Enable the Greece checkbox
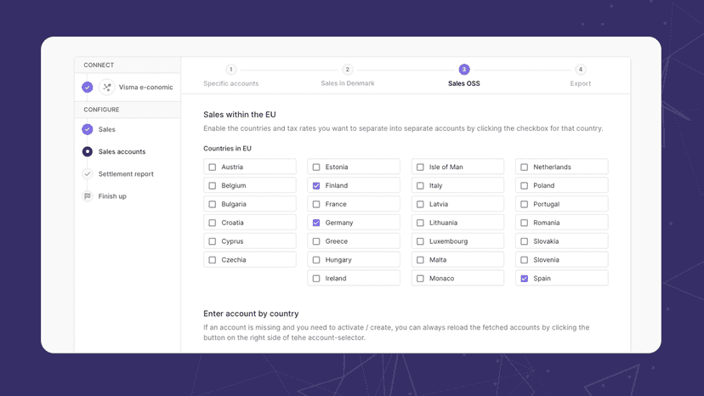This screenshot has width=704, height=396. 316,241
